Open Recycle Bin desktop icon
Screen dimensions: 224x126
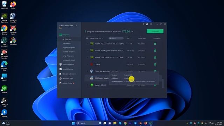coord(4,5)
